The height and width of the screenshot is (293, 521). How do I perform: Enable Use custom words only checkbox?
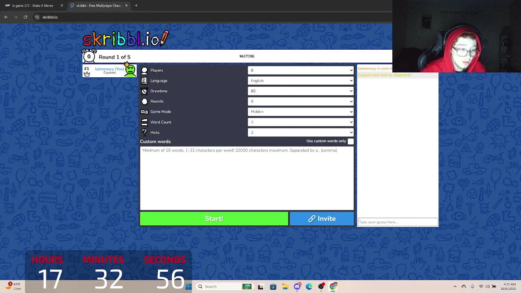tap(350, 141)
